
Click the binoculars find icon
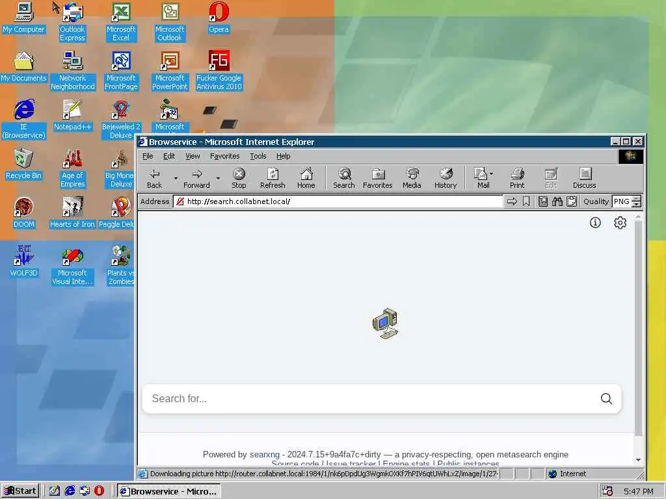(557, 201)
